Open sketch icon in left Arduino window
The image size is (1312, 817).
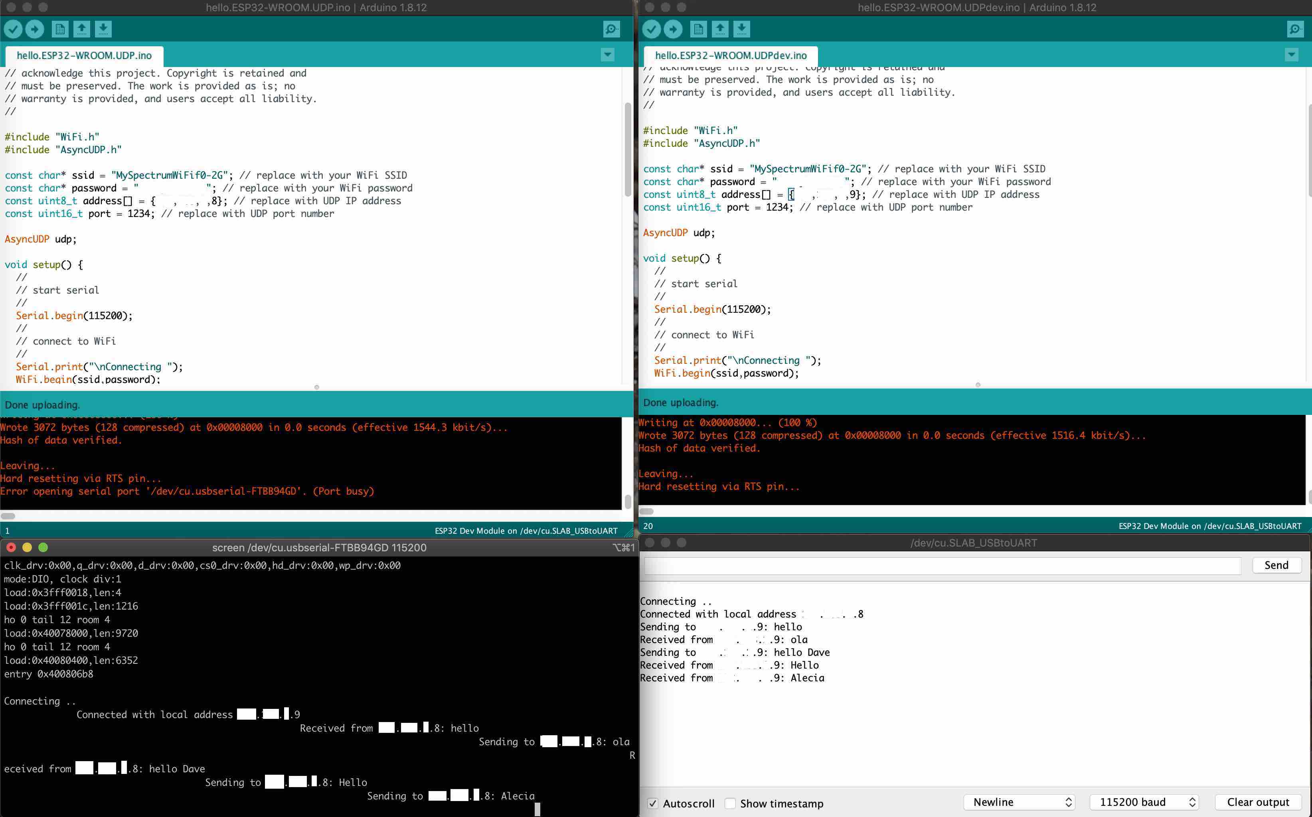point(81,29)
